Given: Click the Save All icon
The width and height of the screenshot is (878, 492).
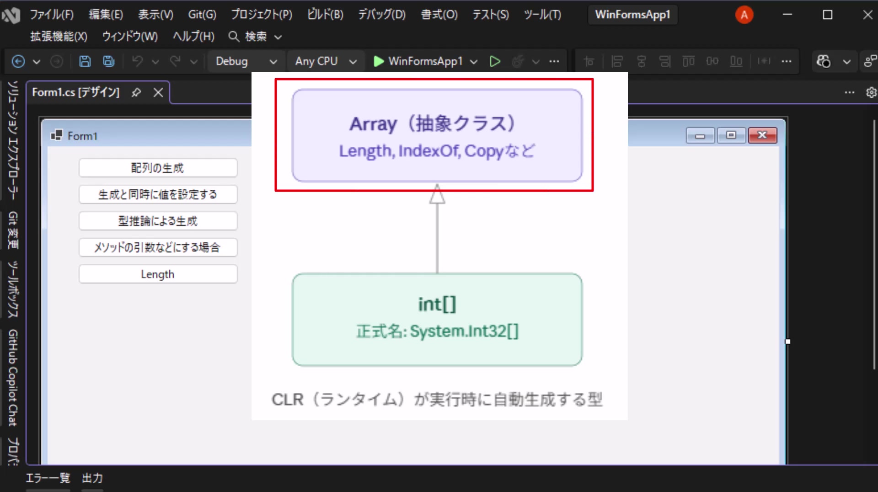Looking at the screenshot, I should pyautogui.click(x=109, y=61).
